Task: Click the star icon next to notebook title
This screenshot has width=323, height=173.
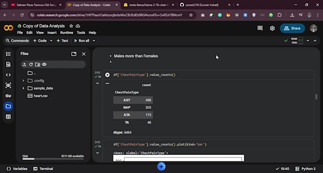Action: click(71, 26)
